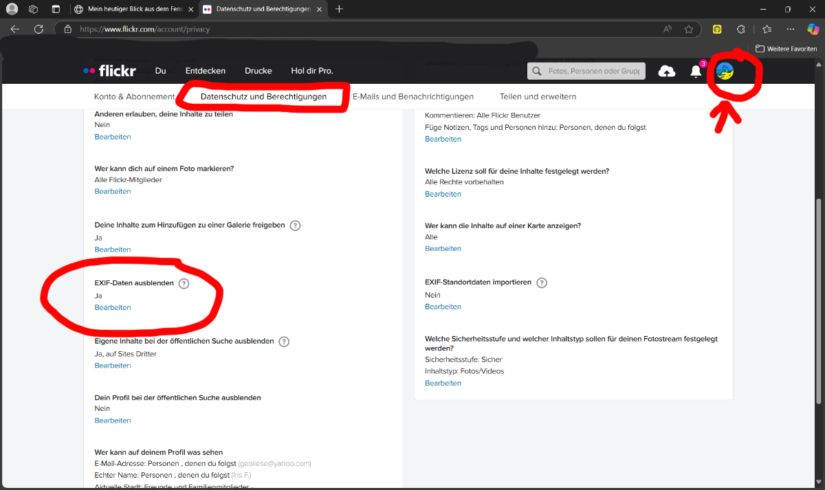The width and height of the screenshot is (825, 490).
Task: Open browser extensions puzzle icon
Action: 740,29
